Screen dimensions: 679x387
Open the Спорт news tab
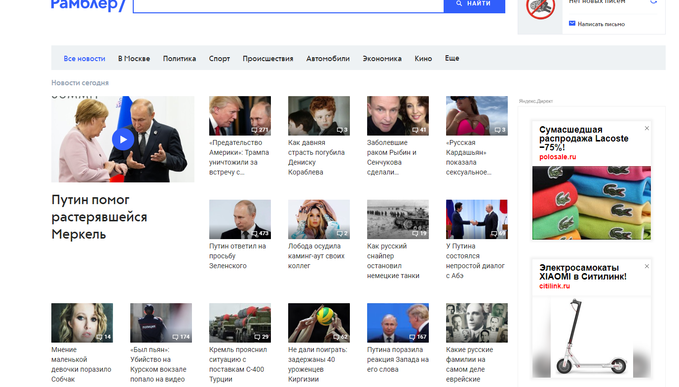click(220, 58)
